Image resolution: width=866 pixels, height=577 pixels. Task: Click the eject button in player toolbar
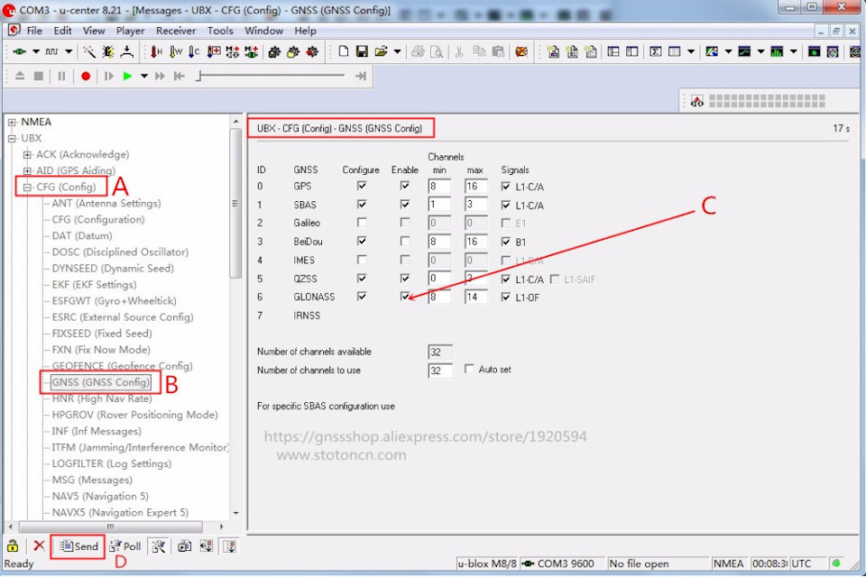(x=20, y=76)
